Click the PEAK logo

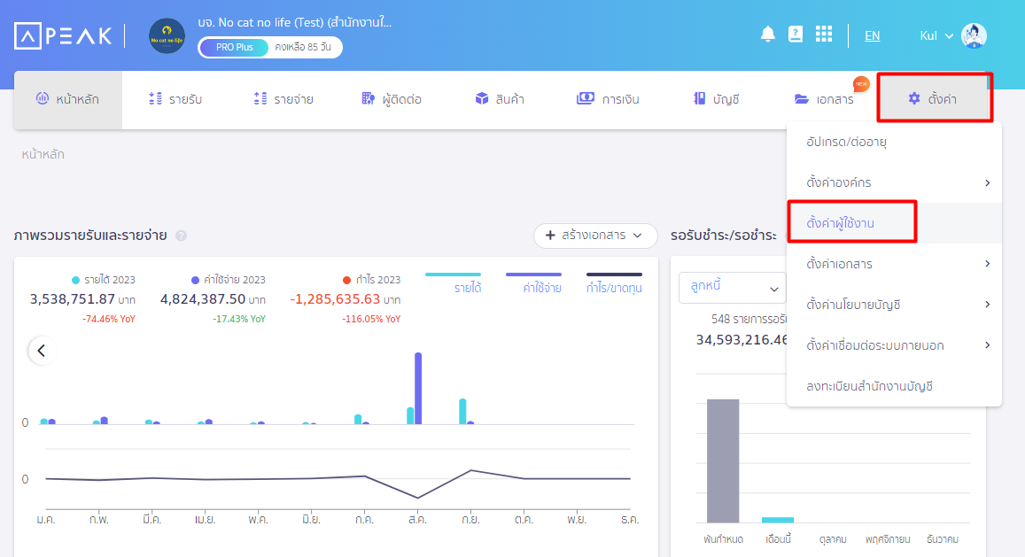(x=64, y=36)
